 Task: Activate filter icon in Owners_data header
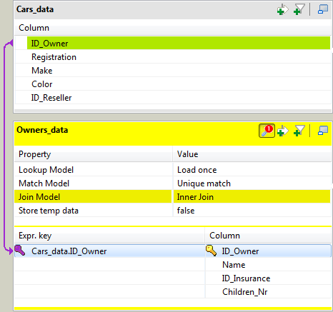coord(299,131)
